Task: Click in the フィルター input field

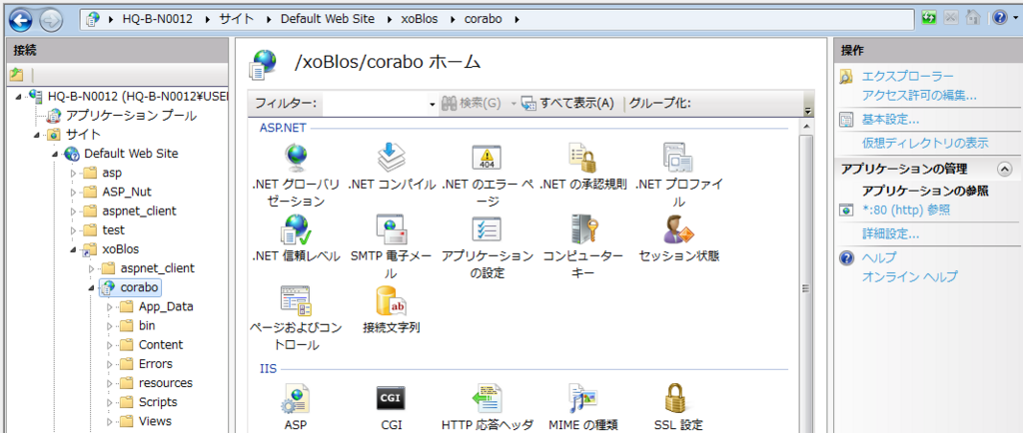Action: coord(376,104)
